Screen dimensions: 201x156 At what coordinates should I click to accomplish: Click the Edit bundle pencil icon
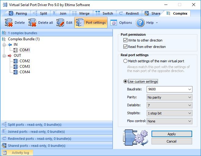60,23
